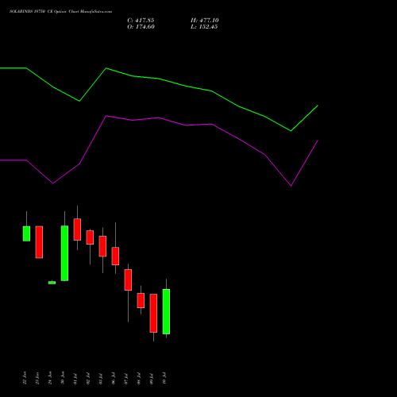The width and height of the screenshot is (397, 397).
Task: Select the 08 Jul date label
Action: (139, 379)
